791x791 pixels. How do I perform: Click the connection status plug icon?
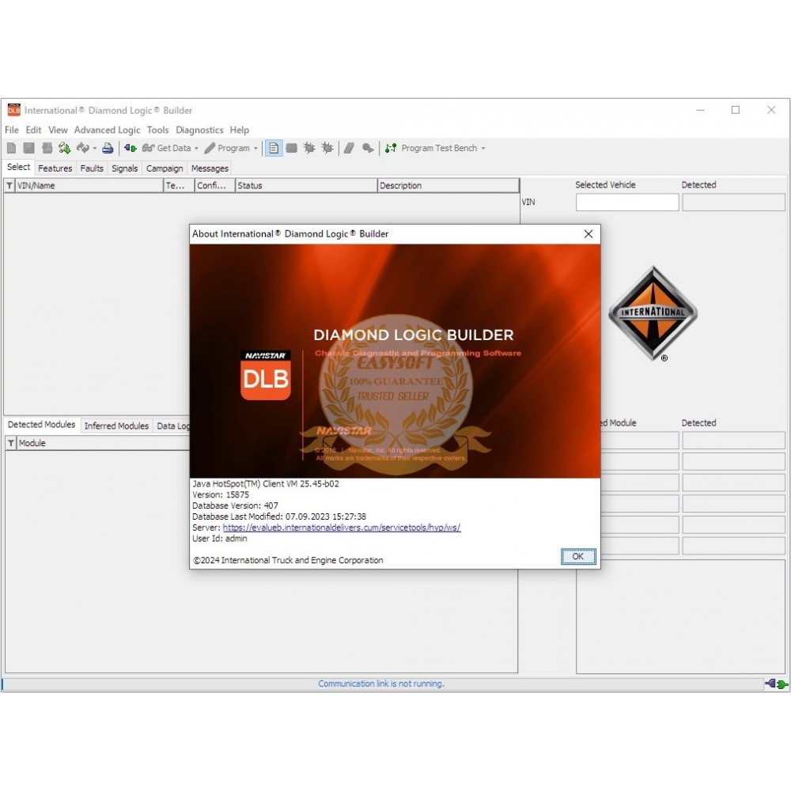point(776,683)
